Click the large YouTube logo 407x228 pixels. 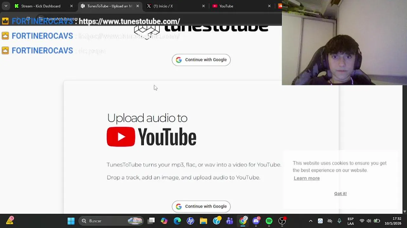[x=152, y=137]
